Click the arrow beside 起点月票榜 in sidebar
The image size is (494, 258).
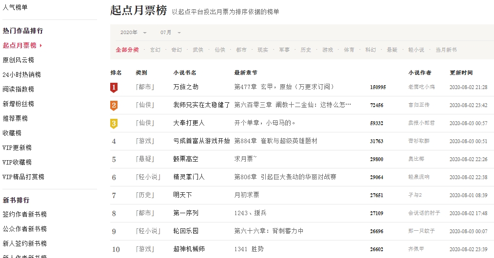41,46
